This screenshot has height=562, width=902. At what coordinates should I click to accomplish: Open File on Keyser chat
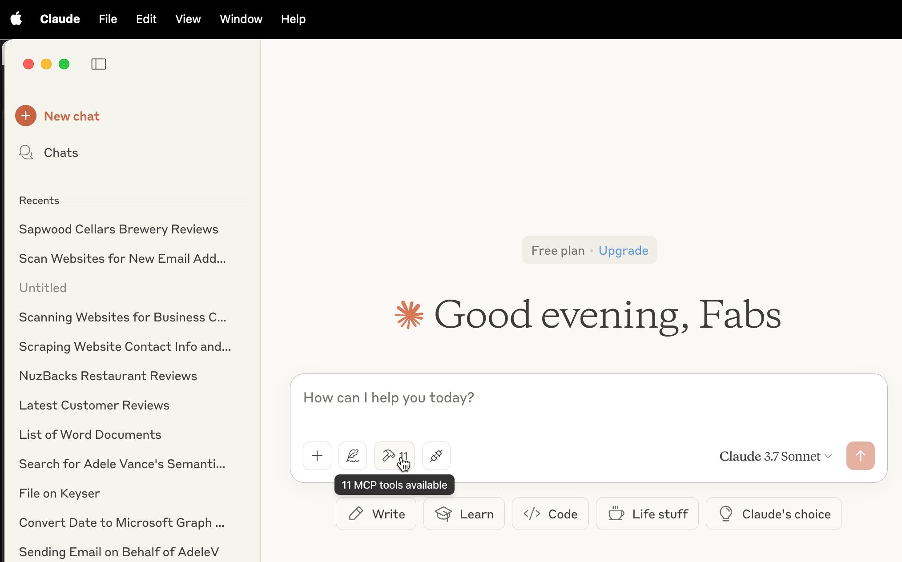[x=60, y=493]
